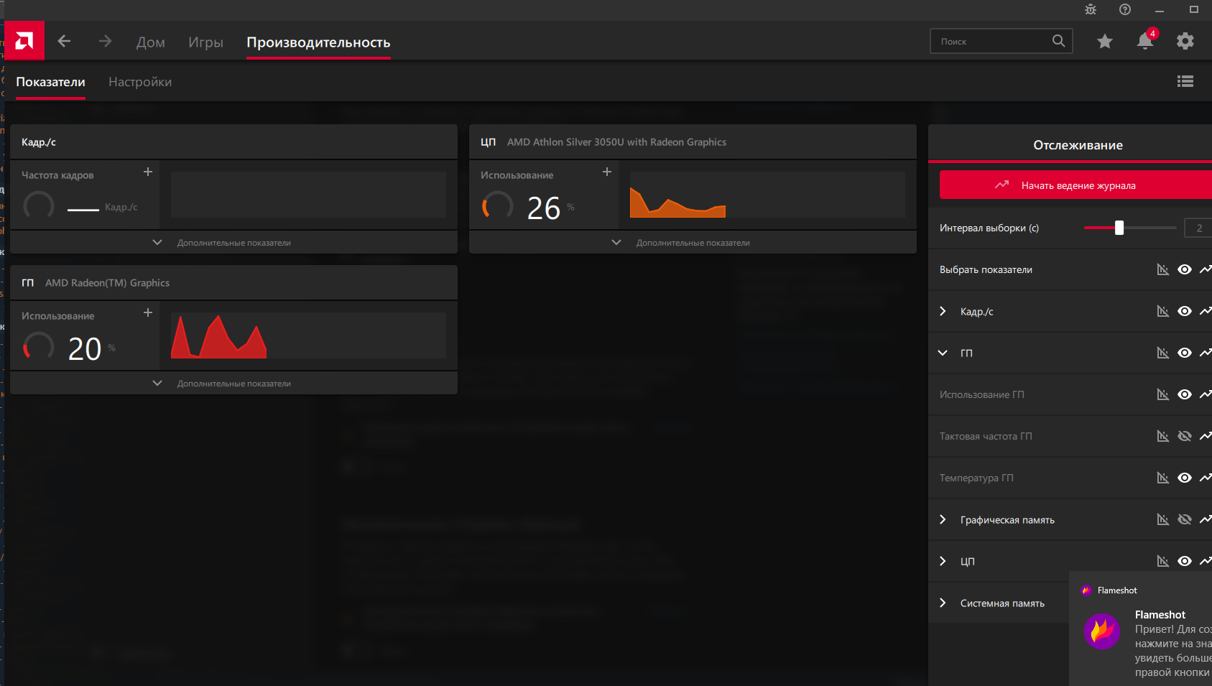Add metric to CPU usage tile
Image resolution: width=1212 pixels, height=686 pixels.
pyautogui.click(x=607, y=172)
